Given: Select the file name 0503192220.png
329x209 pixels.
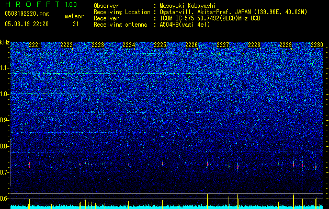Looking at the screenshot, I should click(x=27, y=14).
